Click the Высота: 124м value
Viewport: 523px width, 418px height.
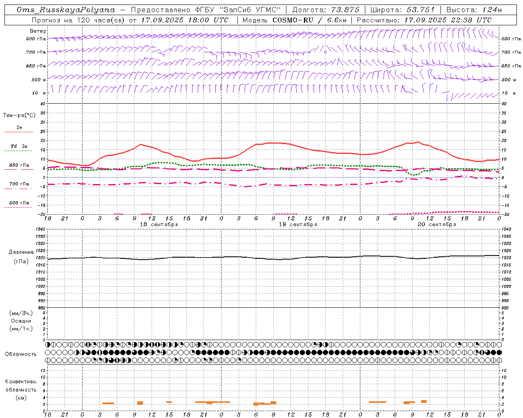point(474,10)
